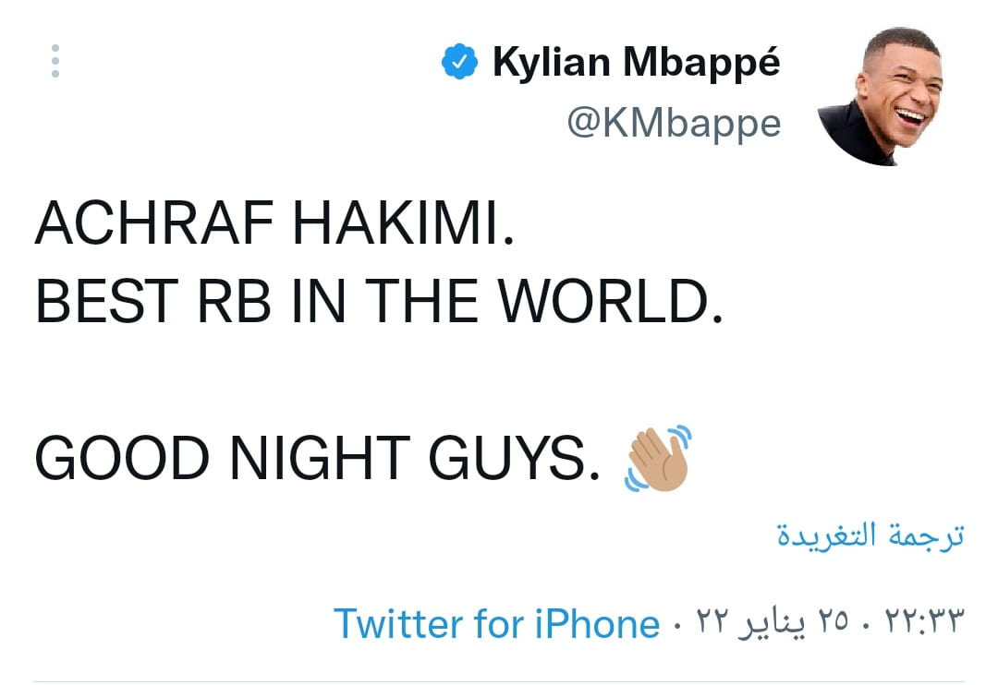Open the three-dot more options menu
998x685 pixels.
click(x=55, y=61)
